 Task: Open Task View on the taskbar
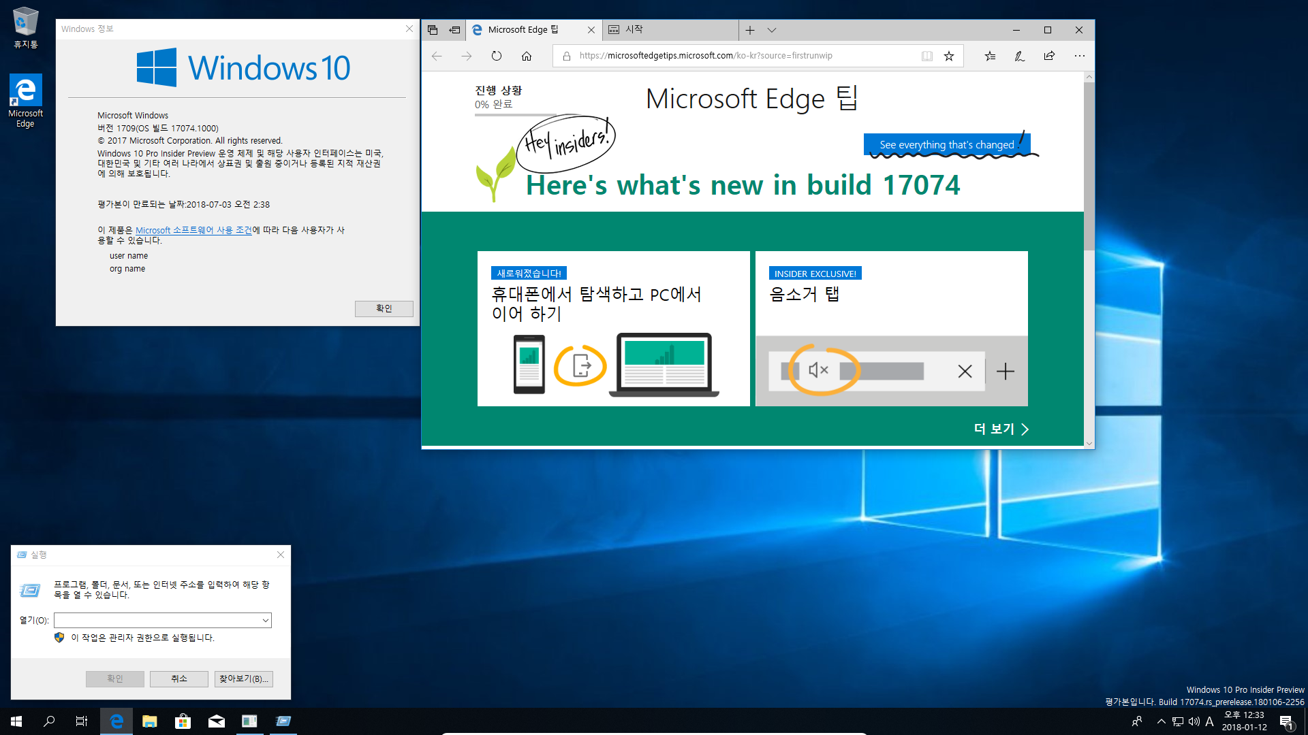pos(82,721)
